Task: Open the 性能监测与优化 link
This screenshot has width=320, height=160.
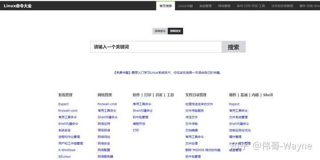Action: [240, 130]
